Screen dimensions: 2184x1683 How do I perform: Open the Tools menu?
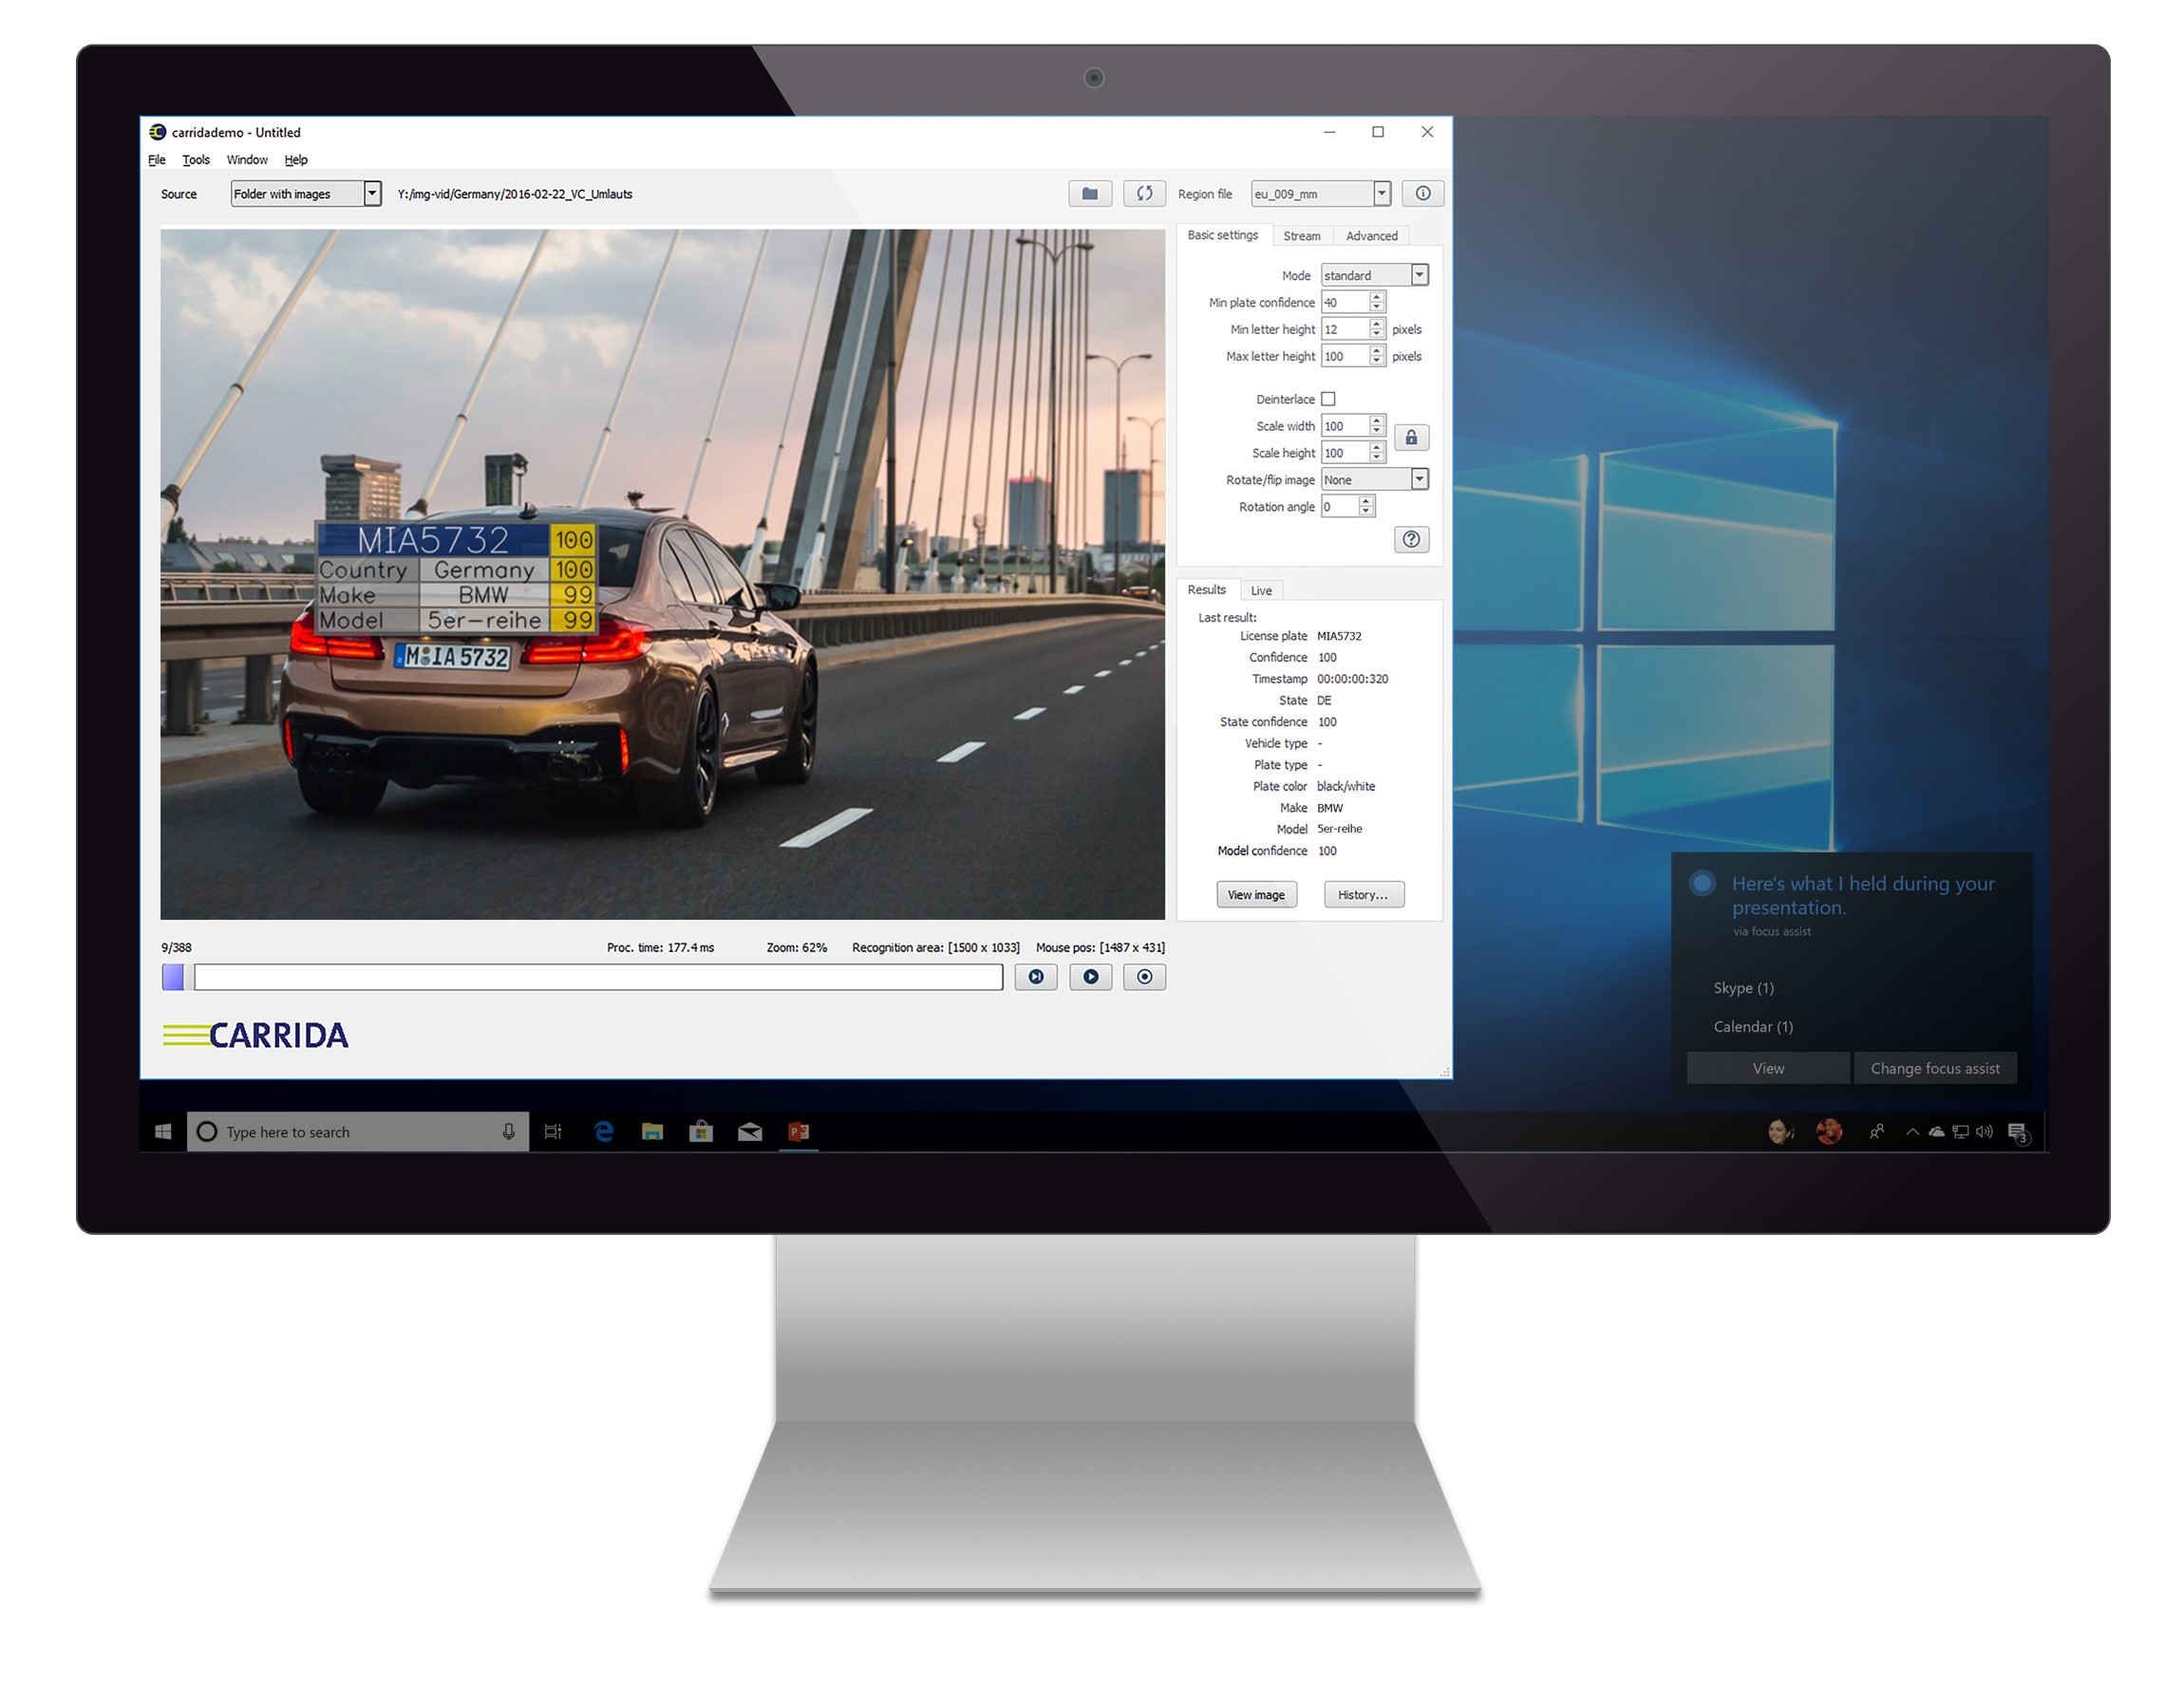point(196,159)
